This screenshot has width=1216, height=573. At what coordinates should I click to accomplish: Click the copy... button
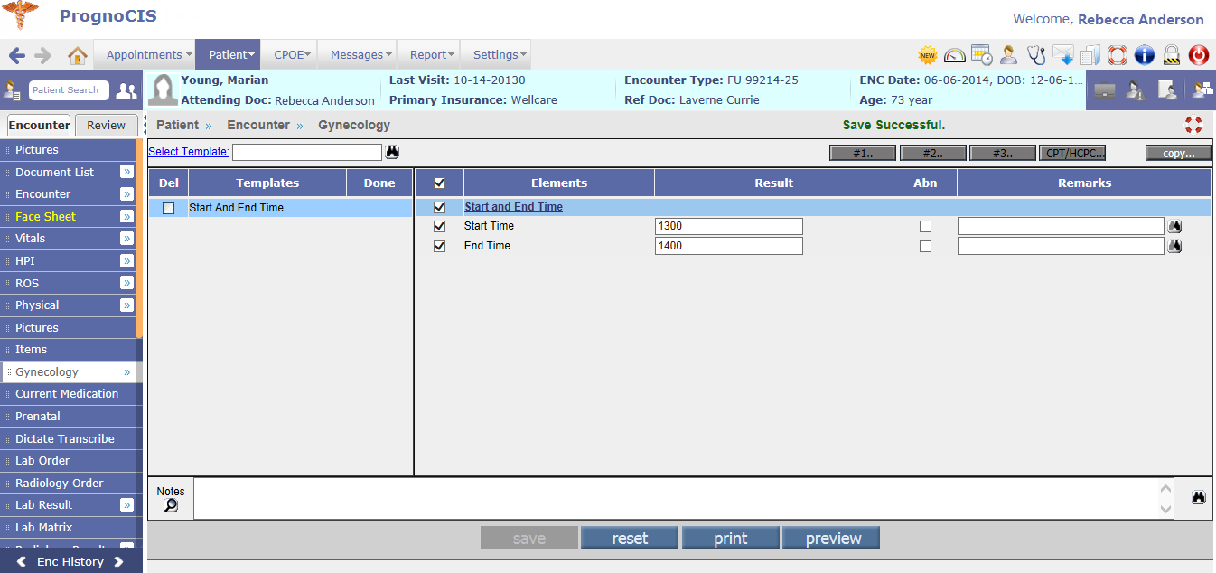pyautogui.click(x=1179, y=153)
